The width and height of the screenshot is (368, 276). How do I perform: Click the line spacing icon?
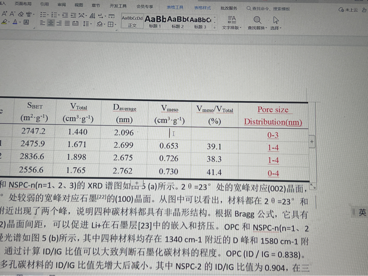[x=86, y=24]
